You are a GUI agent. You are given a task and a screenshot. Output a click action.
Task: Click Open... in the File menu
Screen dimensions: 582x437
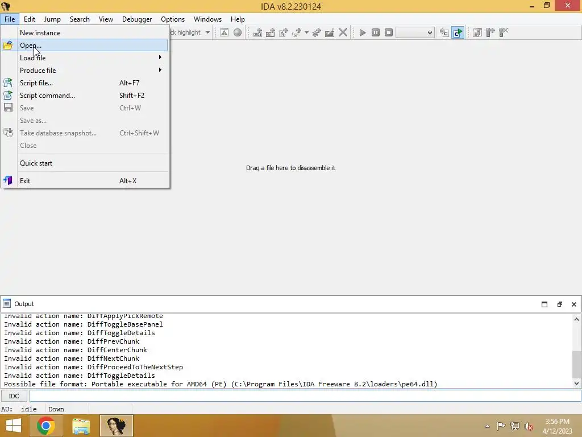point(85,46)
